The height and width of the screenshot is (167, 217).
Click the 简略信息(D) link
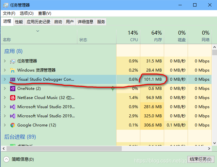(23, 159)
